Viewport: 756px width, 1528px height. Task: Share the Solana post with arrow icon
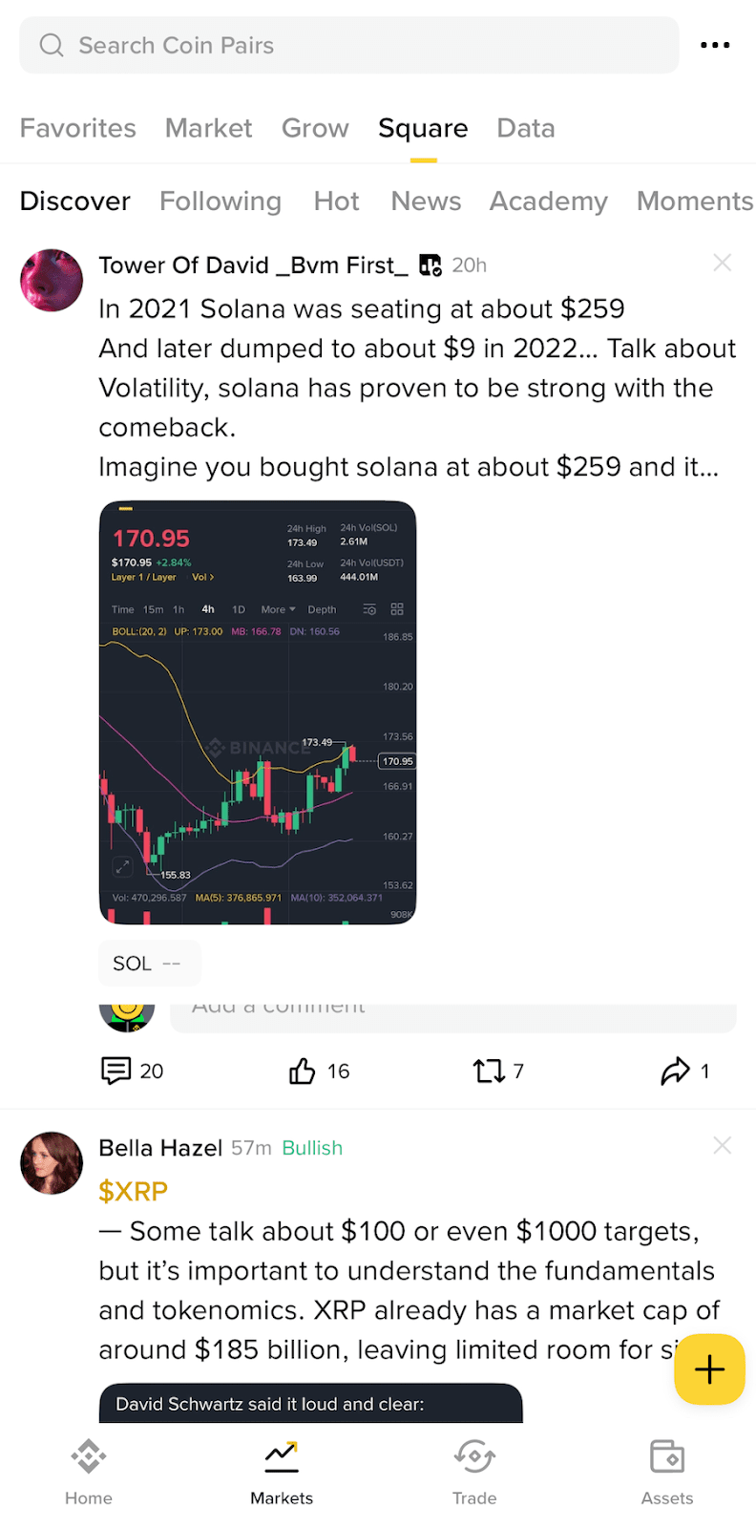coord(675,1071)
